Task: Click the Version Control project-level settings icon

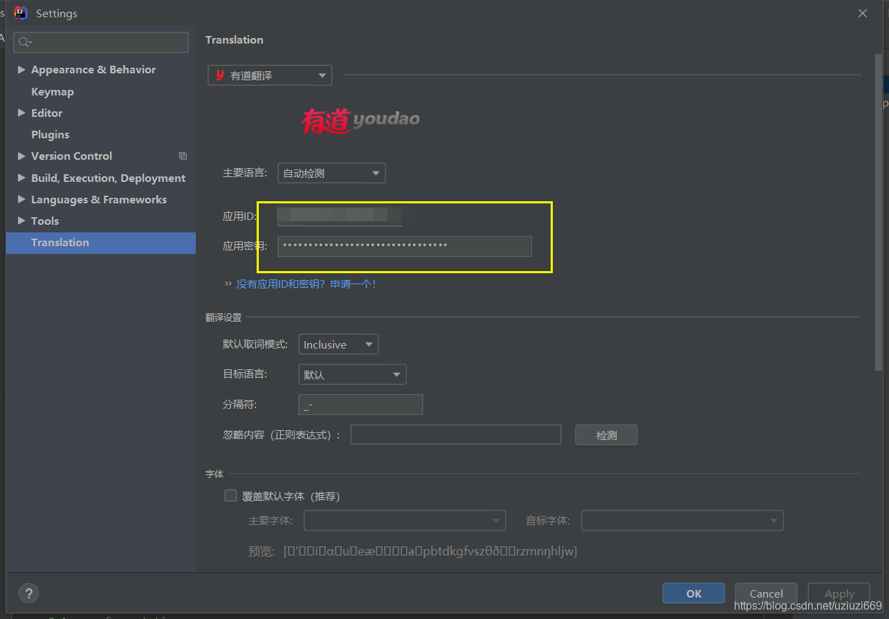Action: click(183, 156)
